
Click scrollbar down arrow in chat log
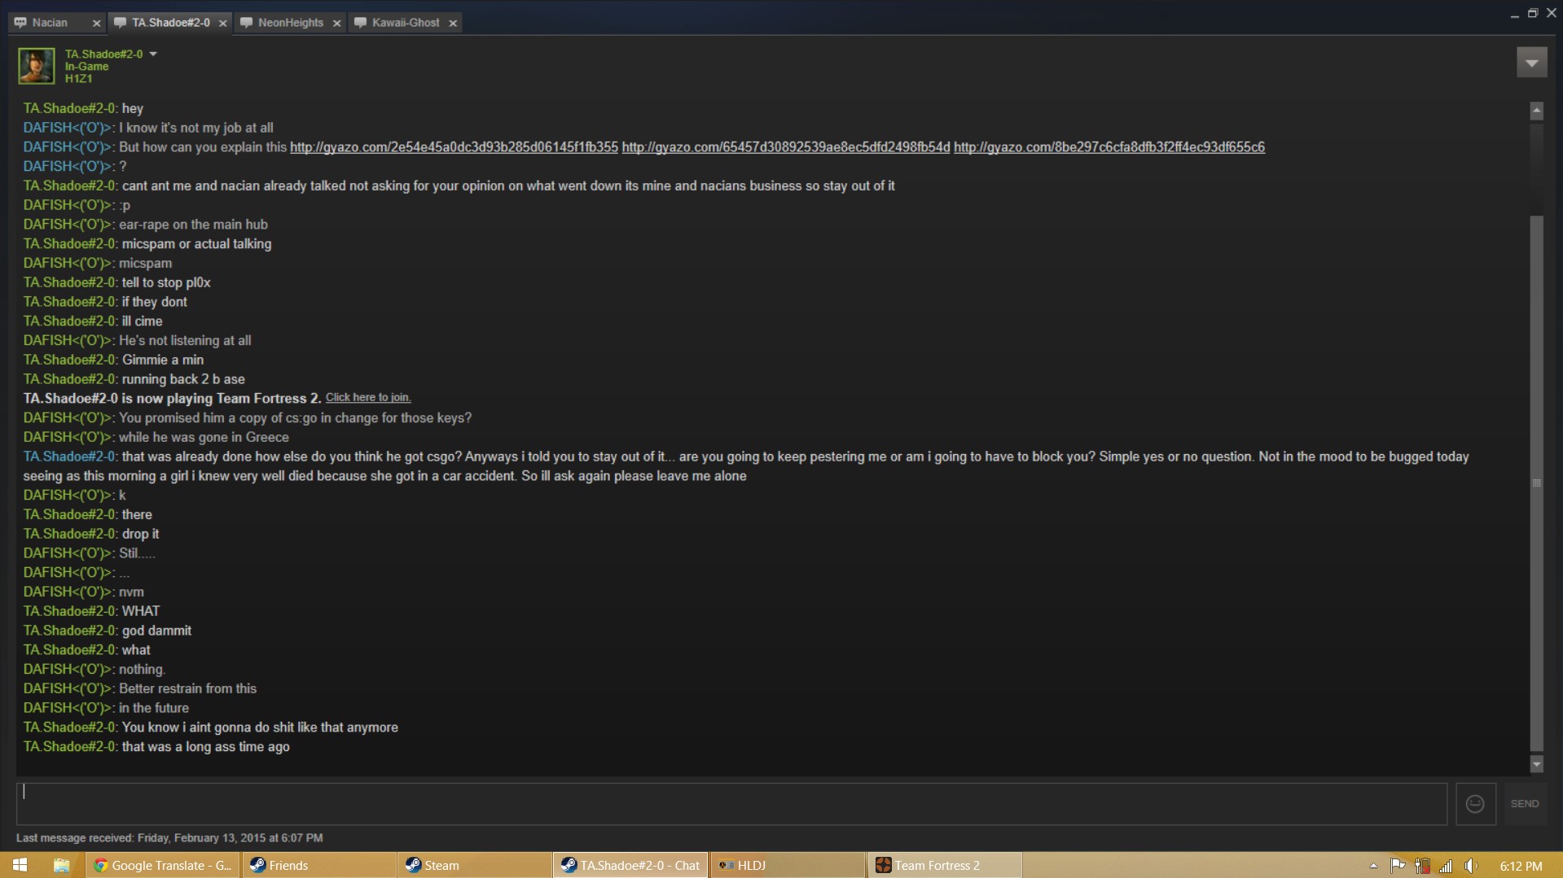coord(1536,763)
